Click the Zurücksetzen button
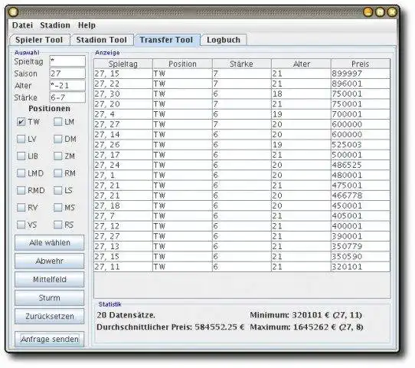 [x=50, y=316]
